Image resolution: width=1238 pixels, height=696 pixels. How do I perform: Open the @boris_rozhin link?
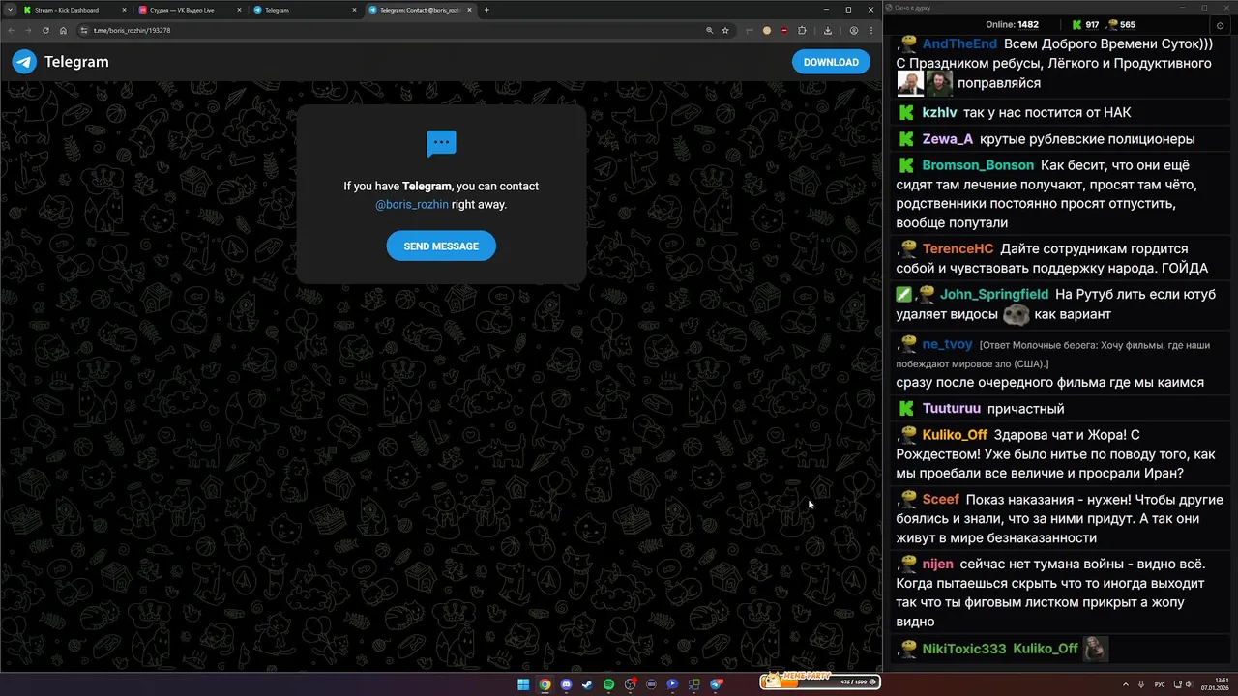pyautogui.click(x=412, y=205)
